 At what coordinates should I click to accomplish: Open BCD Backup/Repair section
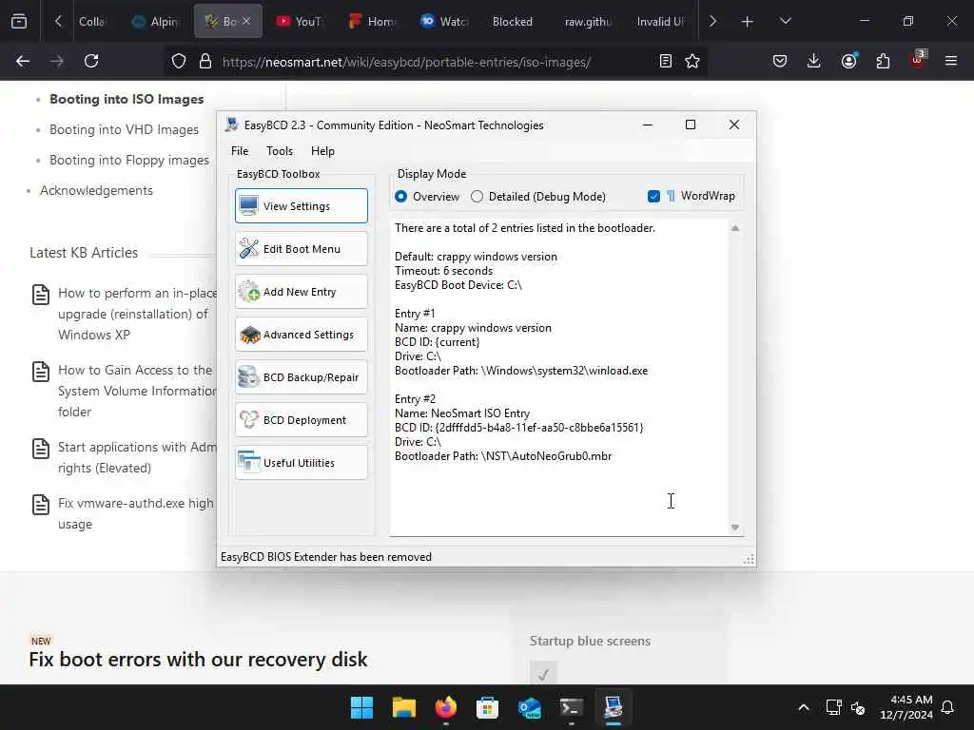pos(302,377)
